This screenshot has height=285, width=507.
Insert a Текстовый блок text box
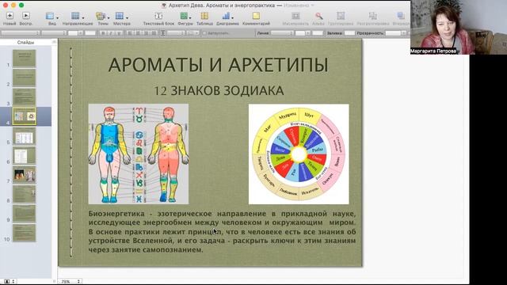tap(158, 18)
